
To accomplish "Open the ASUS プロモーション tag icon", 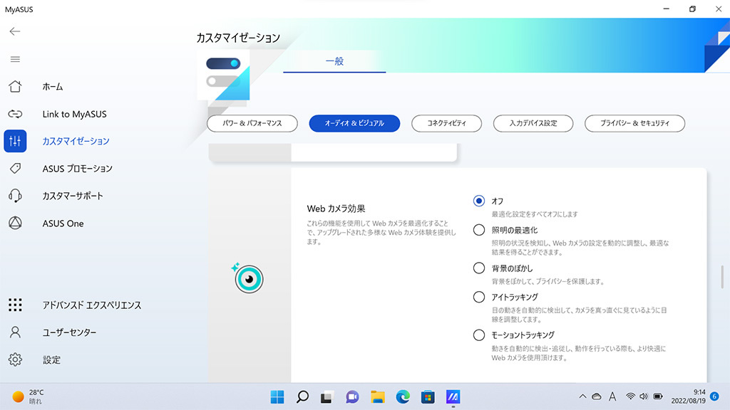I will click(x=15, y=168).
